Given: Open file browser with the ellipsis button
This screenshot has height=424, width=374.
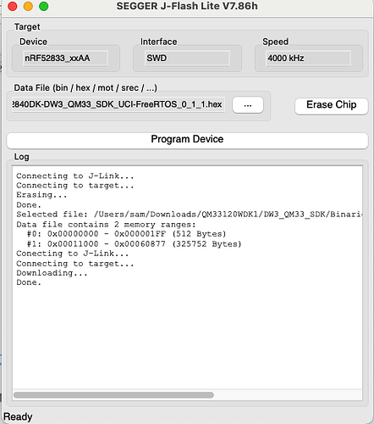Looking at the screenshot, I should tap(248, 105).
